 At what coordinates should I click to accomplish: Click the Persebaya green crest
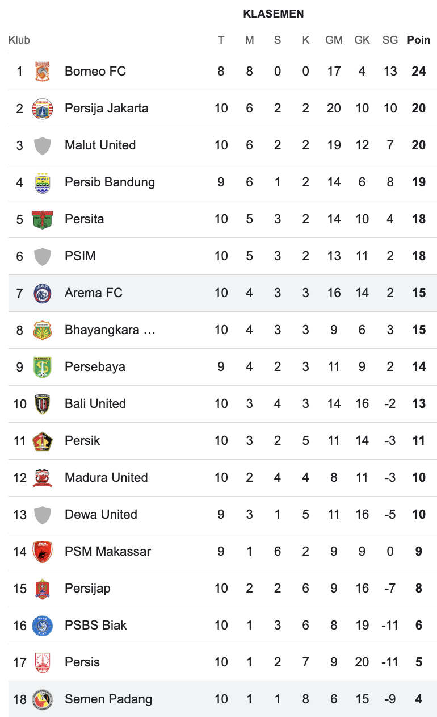click(43, 367)
